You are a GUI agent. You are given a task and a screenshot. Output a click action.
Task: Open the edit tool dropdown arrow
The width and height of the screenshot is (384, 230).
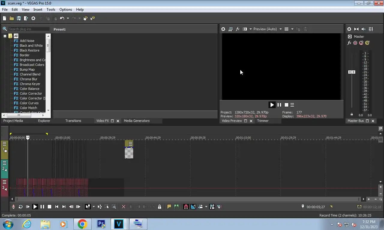click(x=94, y=207)
